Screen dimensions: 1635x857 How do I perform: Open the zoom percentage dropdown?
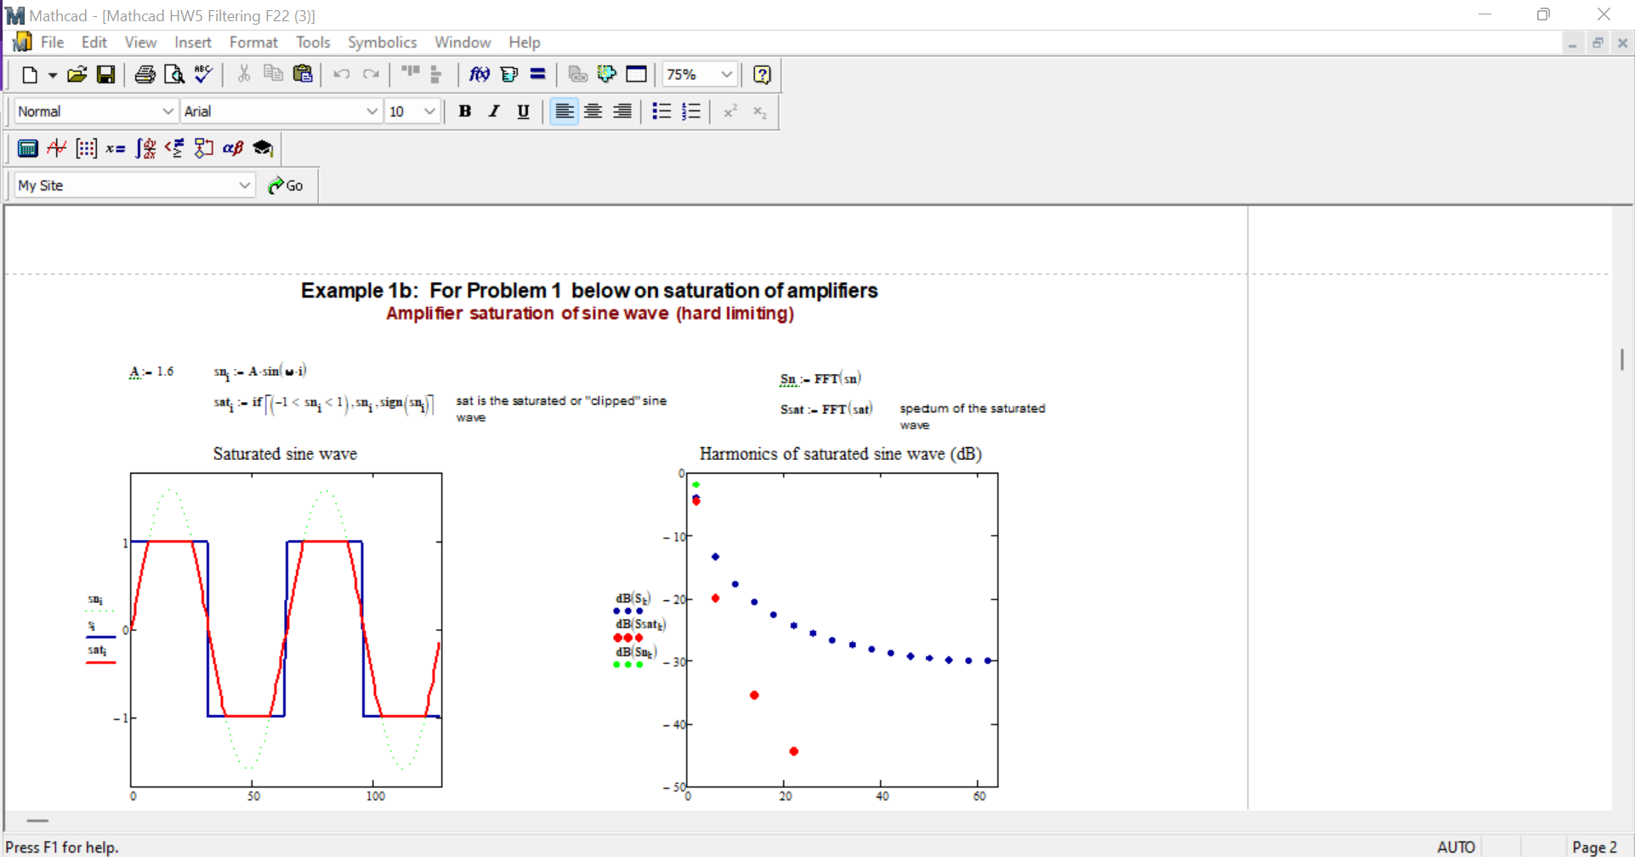coord(727,75)
